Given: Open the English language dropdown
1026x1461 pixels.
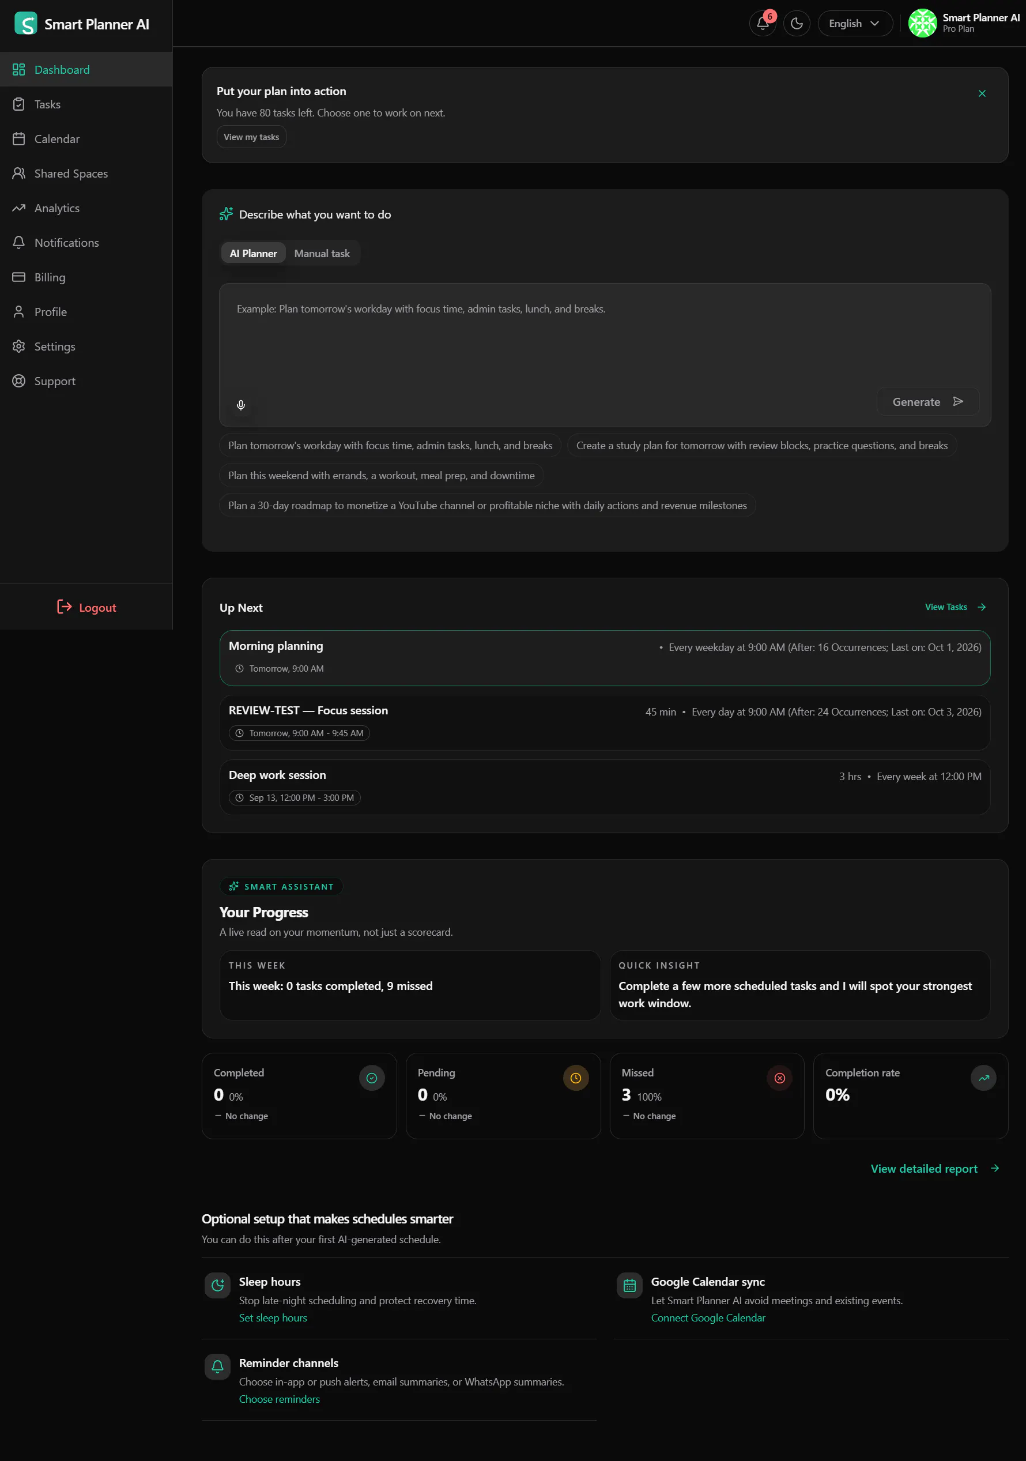Looking at the screenshot, I should (x=855, y=24).
